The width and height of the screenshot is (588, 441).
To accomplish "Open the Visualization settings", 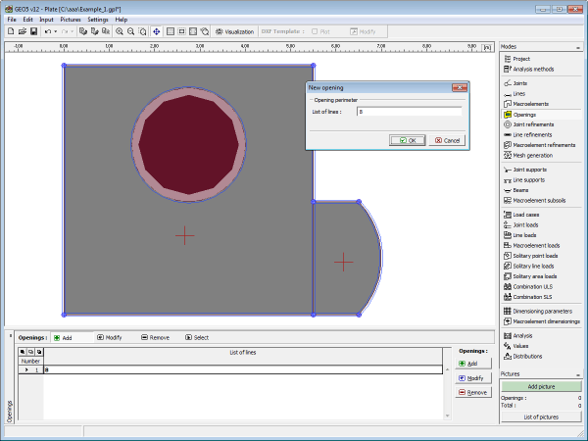I will click(233, 31).
